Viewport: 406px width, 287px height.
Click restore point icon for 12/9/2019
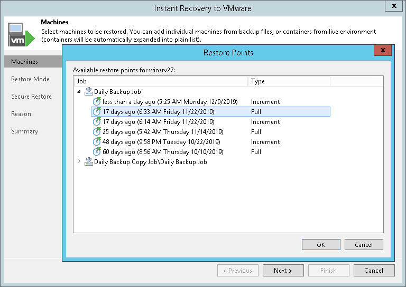pos(97,102)
